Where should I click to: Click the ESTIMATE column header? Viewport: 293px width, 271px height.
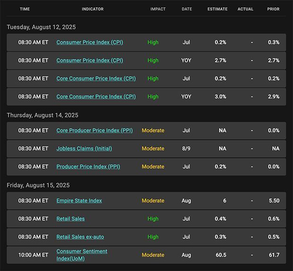point(217,9)
